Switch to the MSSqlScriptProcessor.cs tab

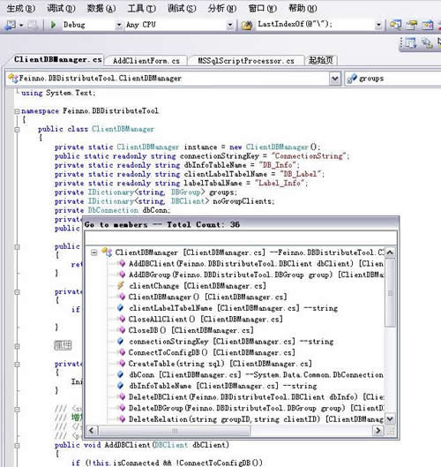[x=246, y=61]
